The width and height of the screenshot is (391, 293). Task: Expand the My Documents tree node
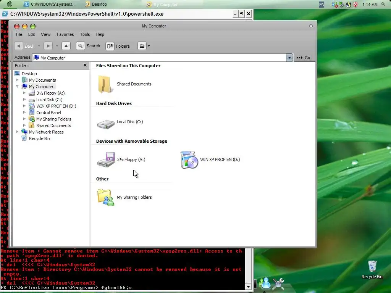pyautogui.click(x=17, y=80)
